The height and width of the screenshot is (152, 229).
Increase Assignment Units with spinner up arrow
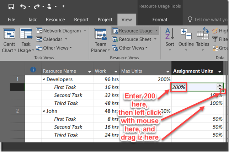(220, 85)
